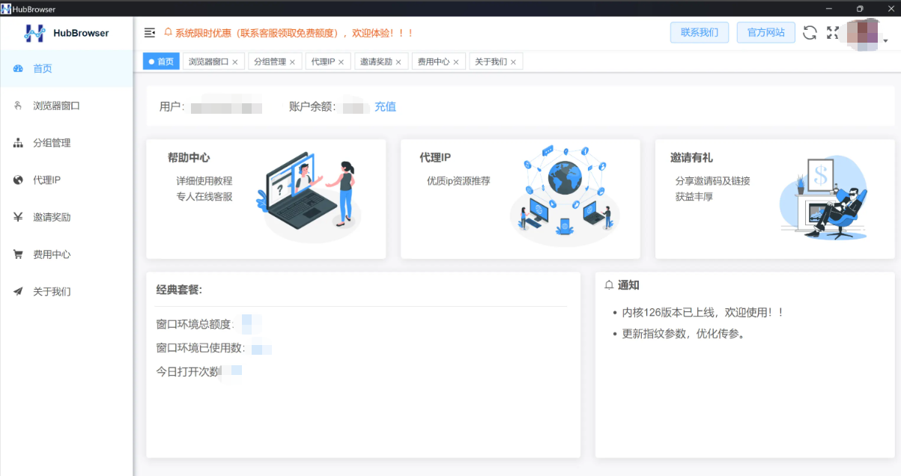
Task: Expand the dropdown arrow next to the avatar
Action: pyautogui.click(x=886, y=41)
